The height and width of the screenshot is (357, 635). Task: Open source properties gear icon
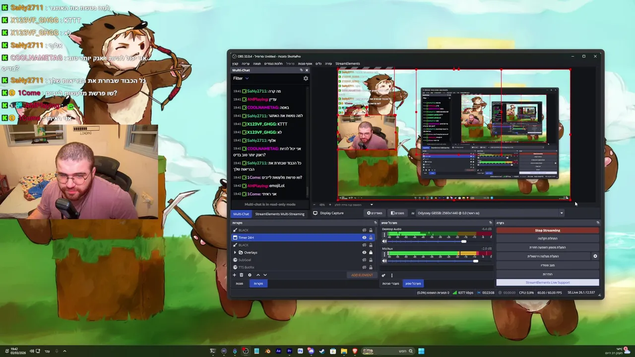(x=250, y=275)
